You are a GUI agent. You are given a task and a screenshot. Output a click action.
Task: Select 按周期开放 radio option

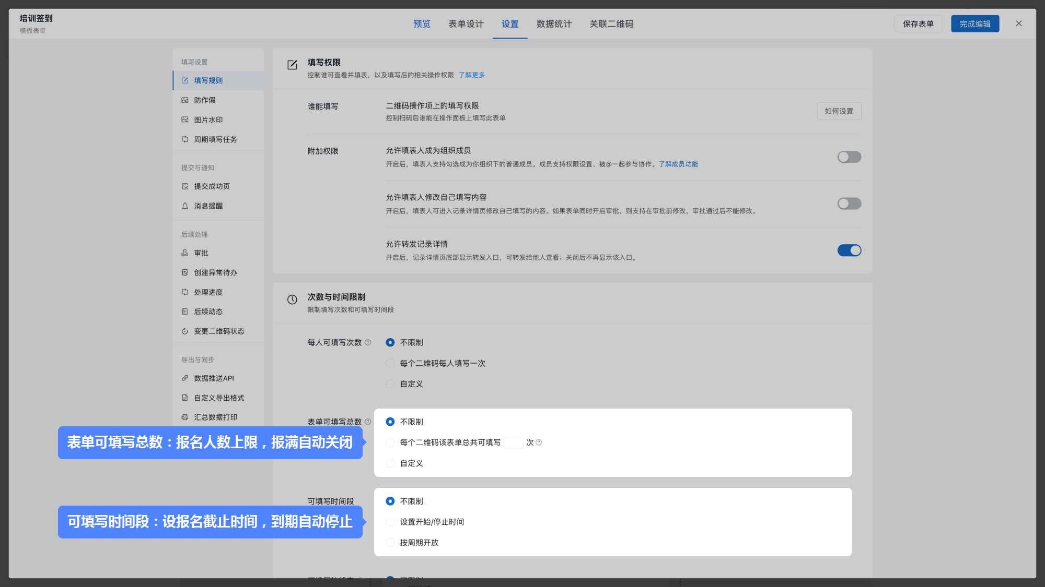pos(390,543)
